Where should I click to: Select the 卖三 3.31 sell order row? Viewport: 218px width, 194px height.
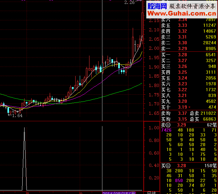click(x=188, y=37)
